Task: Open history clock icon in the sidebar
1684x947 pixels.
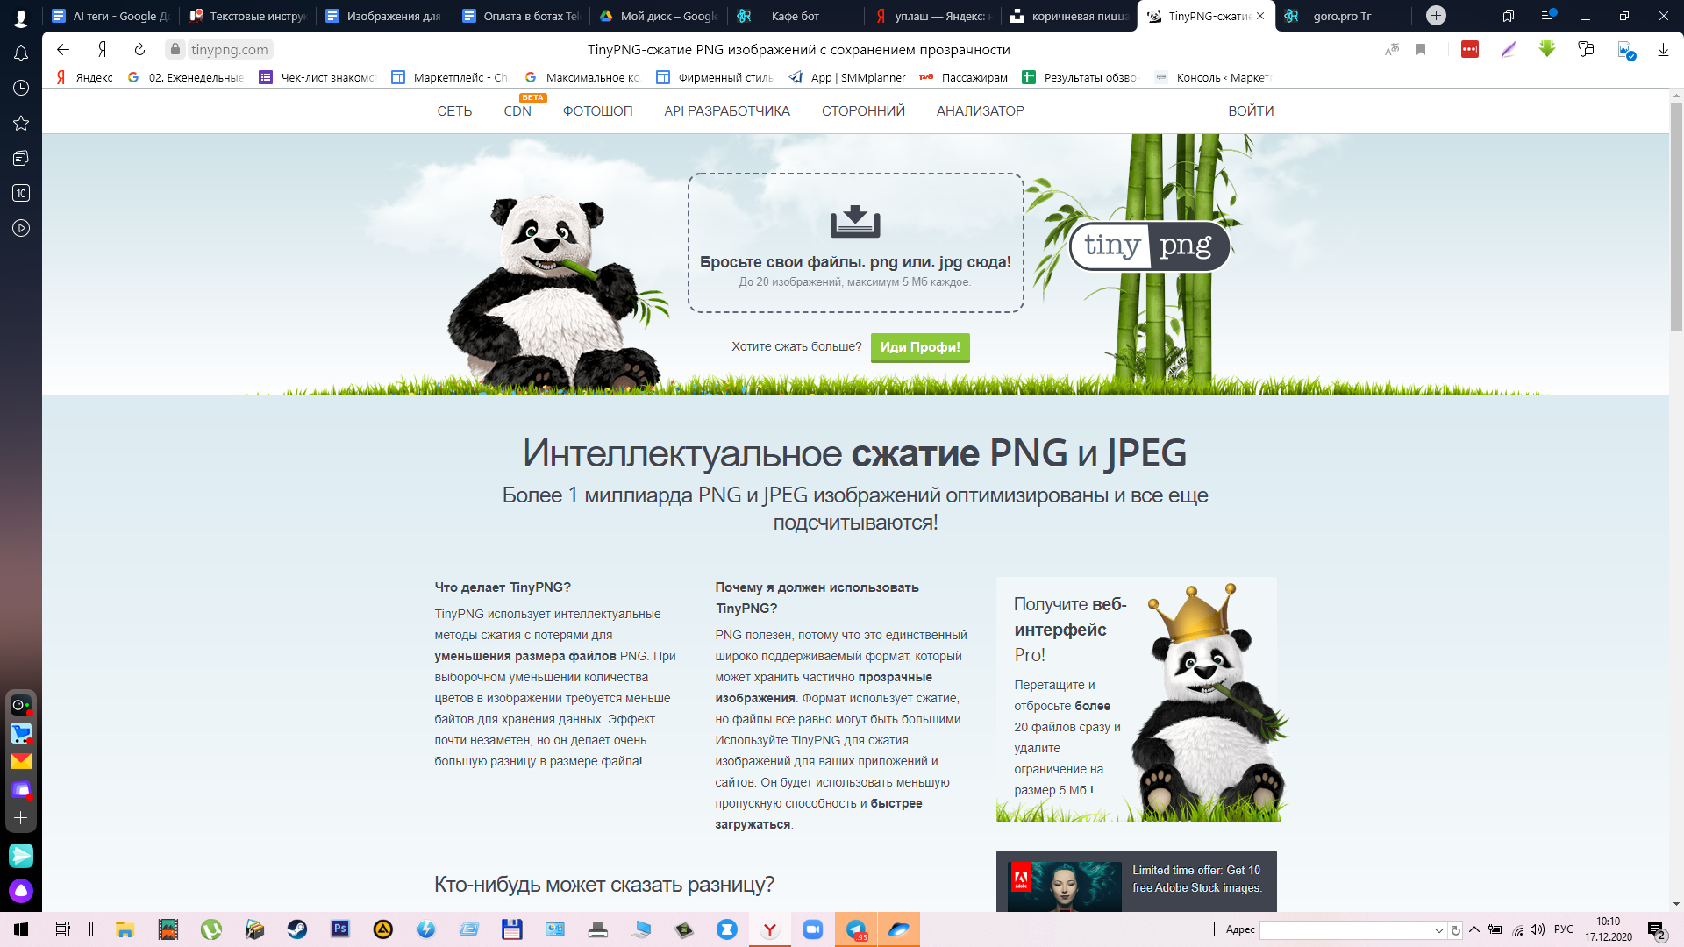Action: pos(21,88)
